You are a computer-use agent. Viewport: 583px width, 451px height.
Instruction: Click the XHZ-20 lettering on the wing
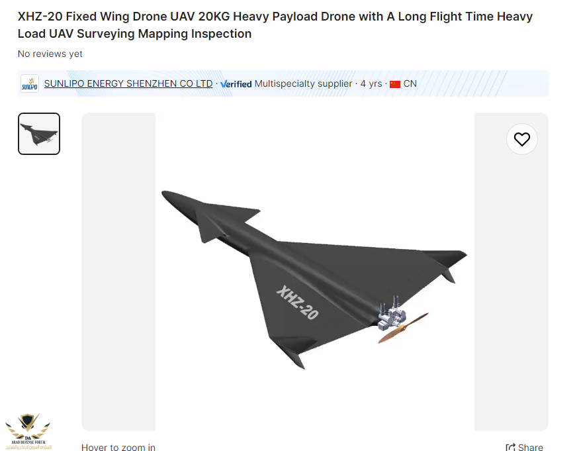pos(297,303)
